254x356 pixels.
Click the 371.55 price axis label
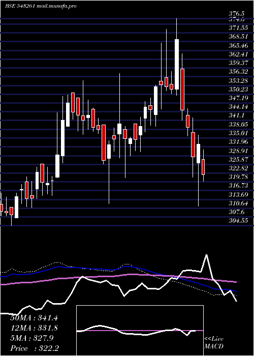pyautogui.click(x=238, y=28)
